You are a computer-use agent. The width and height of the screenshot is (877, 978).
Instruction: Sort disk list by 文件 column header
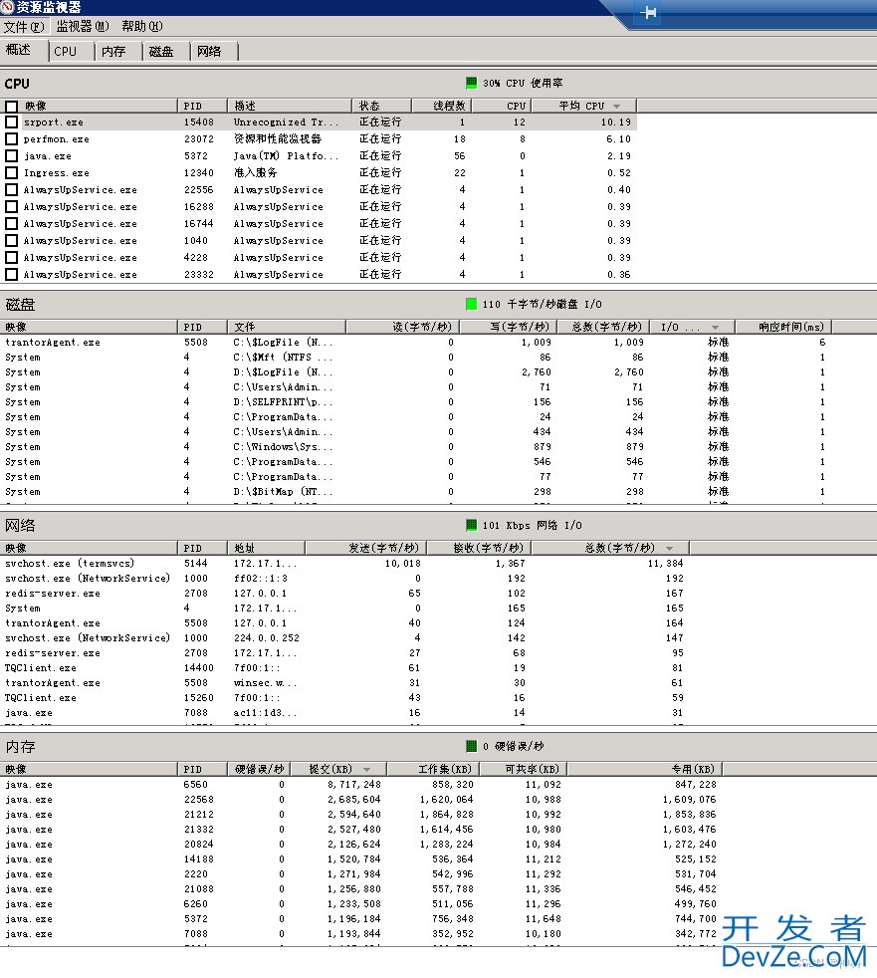pos(286,327)
